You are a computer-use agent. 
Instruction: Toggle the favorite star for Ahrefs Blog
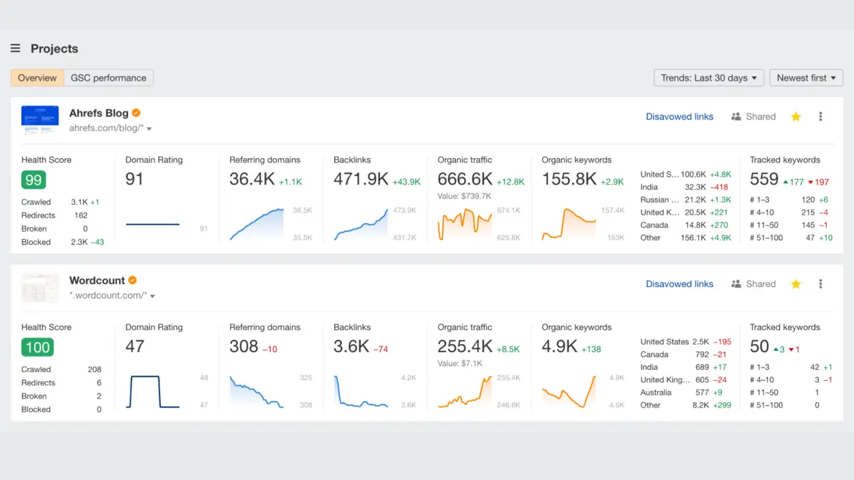pos(796,116)
